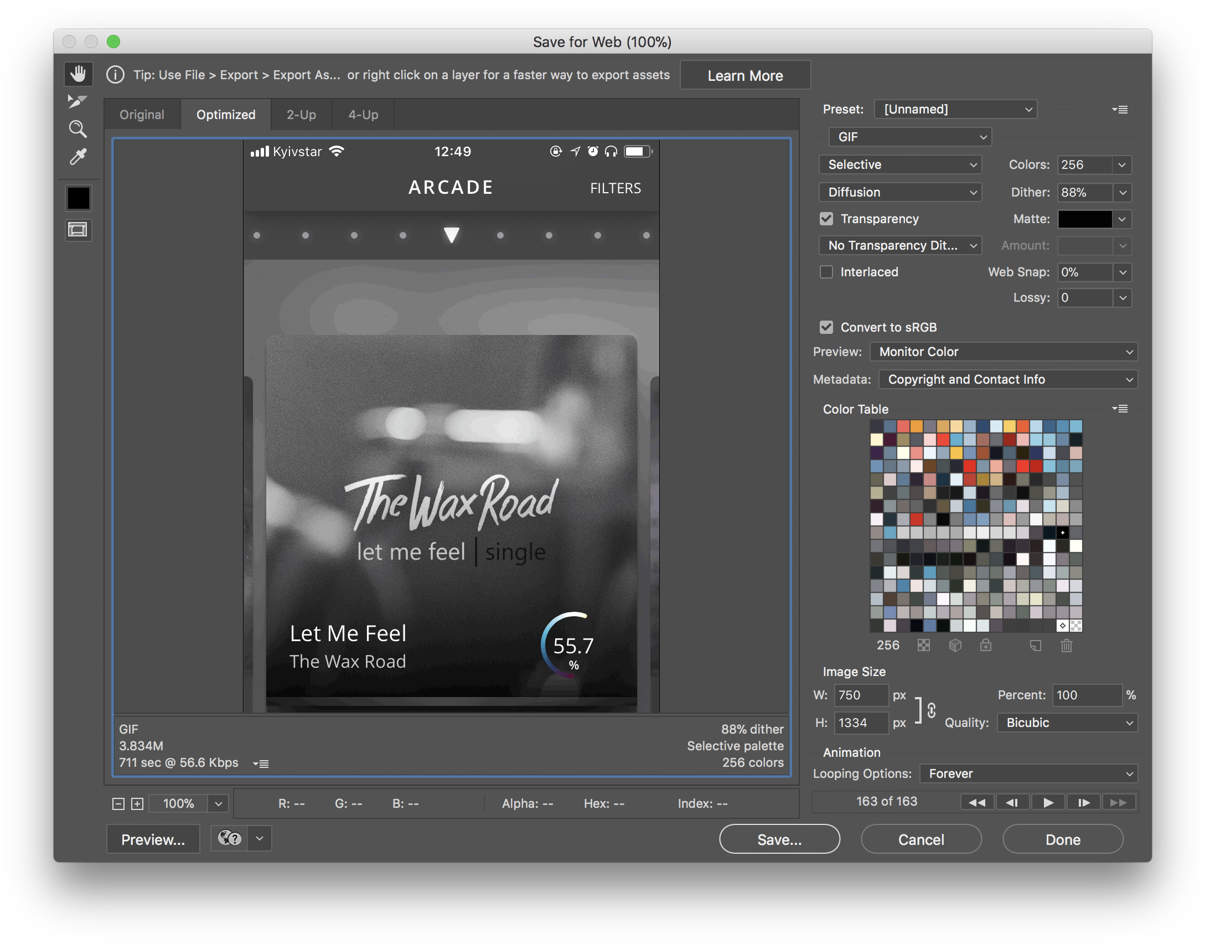This screenshot has height=944, width=1205.
Task: Open the GIF file format dropdown
Action: click(910, 137)
